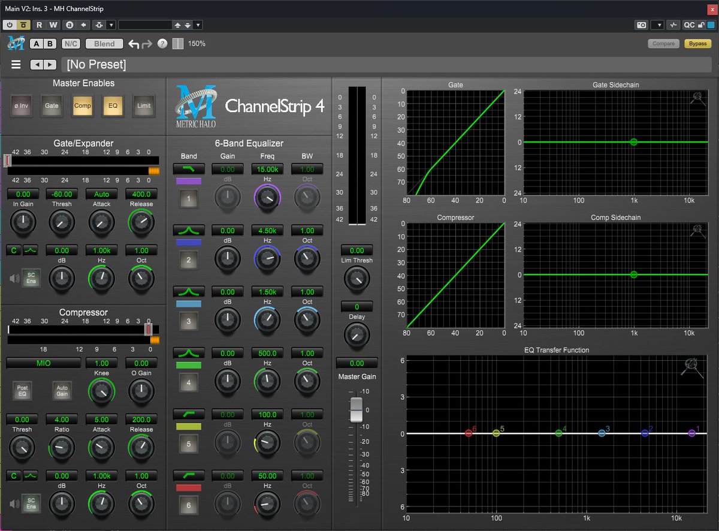Go to the previous preset arrow
719x531 pixels.
point(37,65)
